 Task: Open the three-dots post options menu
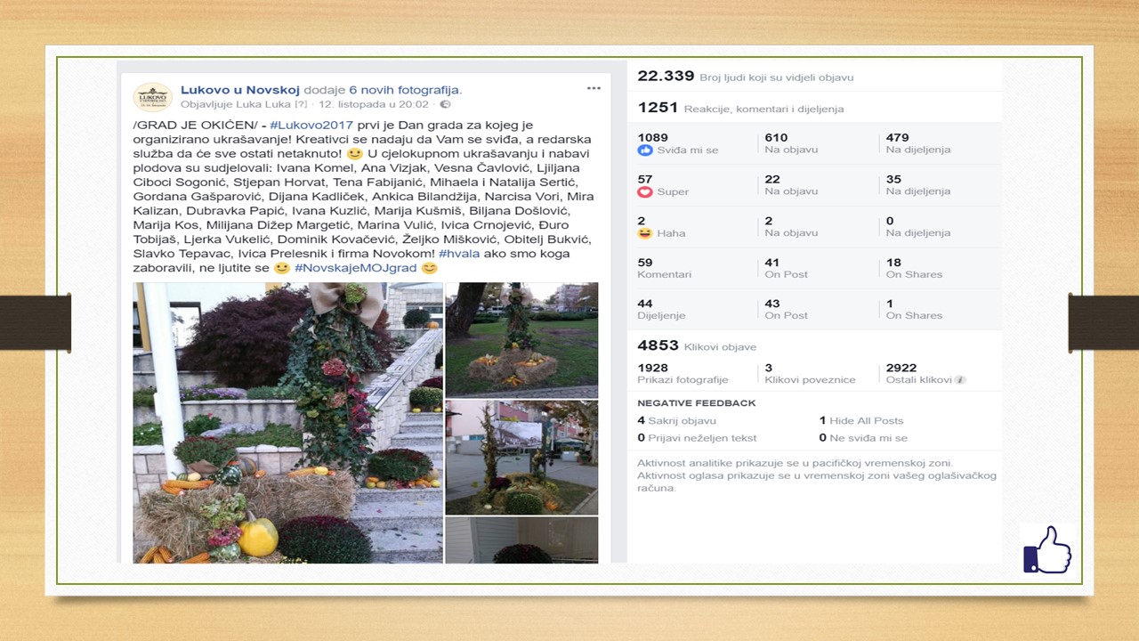coord(594,88)
